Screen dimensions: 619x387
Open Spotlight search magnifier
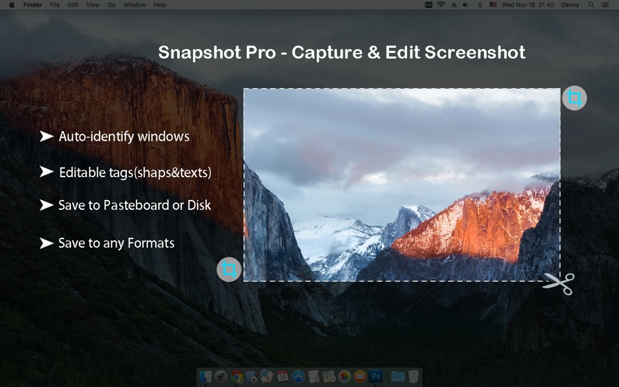(592, 5)
